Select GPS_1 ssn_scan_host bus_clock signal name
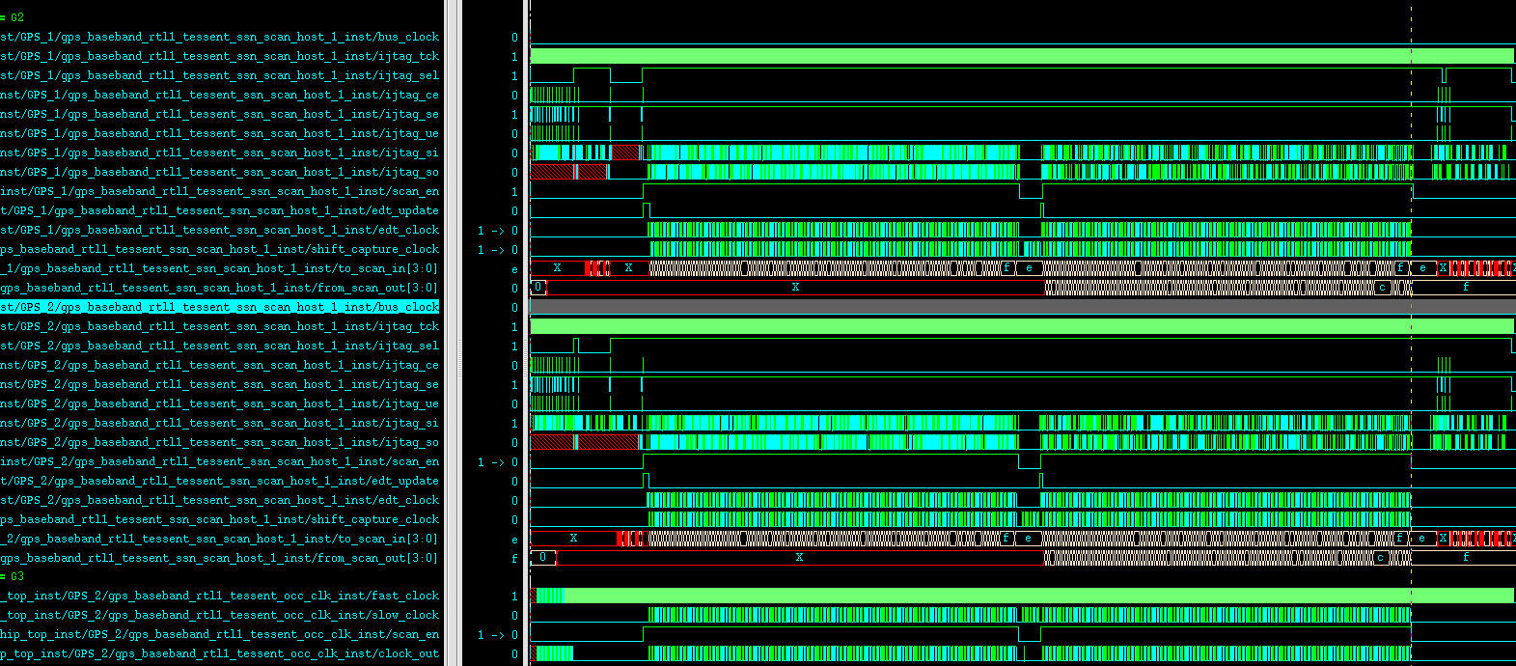Screen dimensions: 1516x666 click(x=220, y=37)
